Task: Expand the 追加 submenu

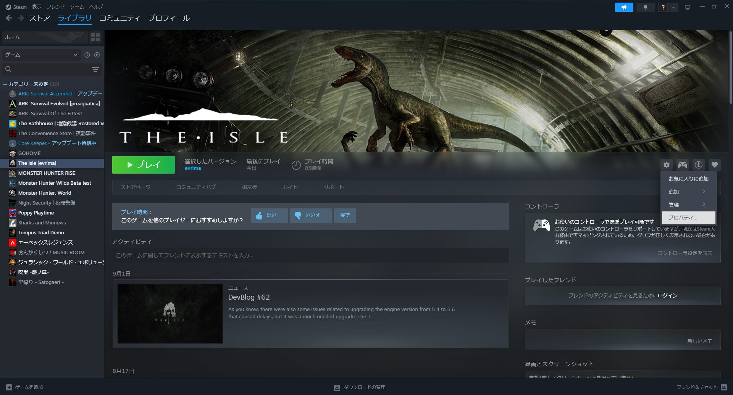Action: tap(688, 192)
